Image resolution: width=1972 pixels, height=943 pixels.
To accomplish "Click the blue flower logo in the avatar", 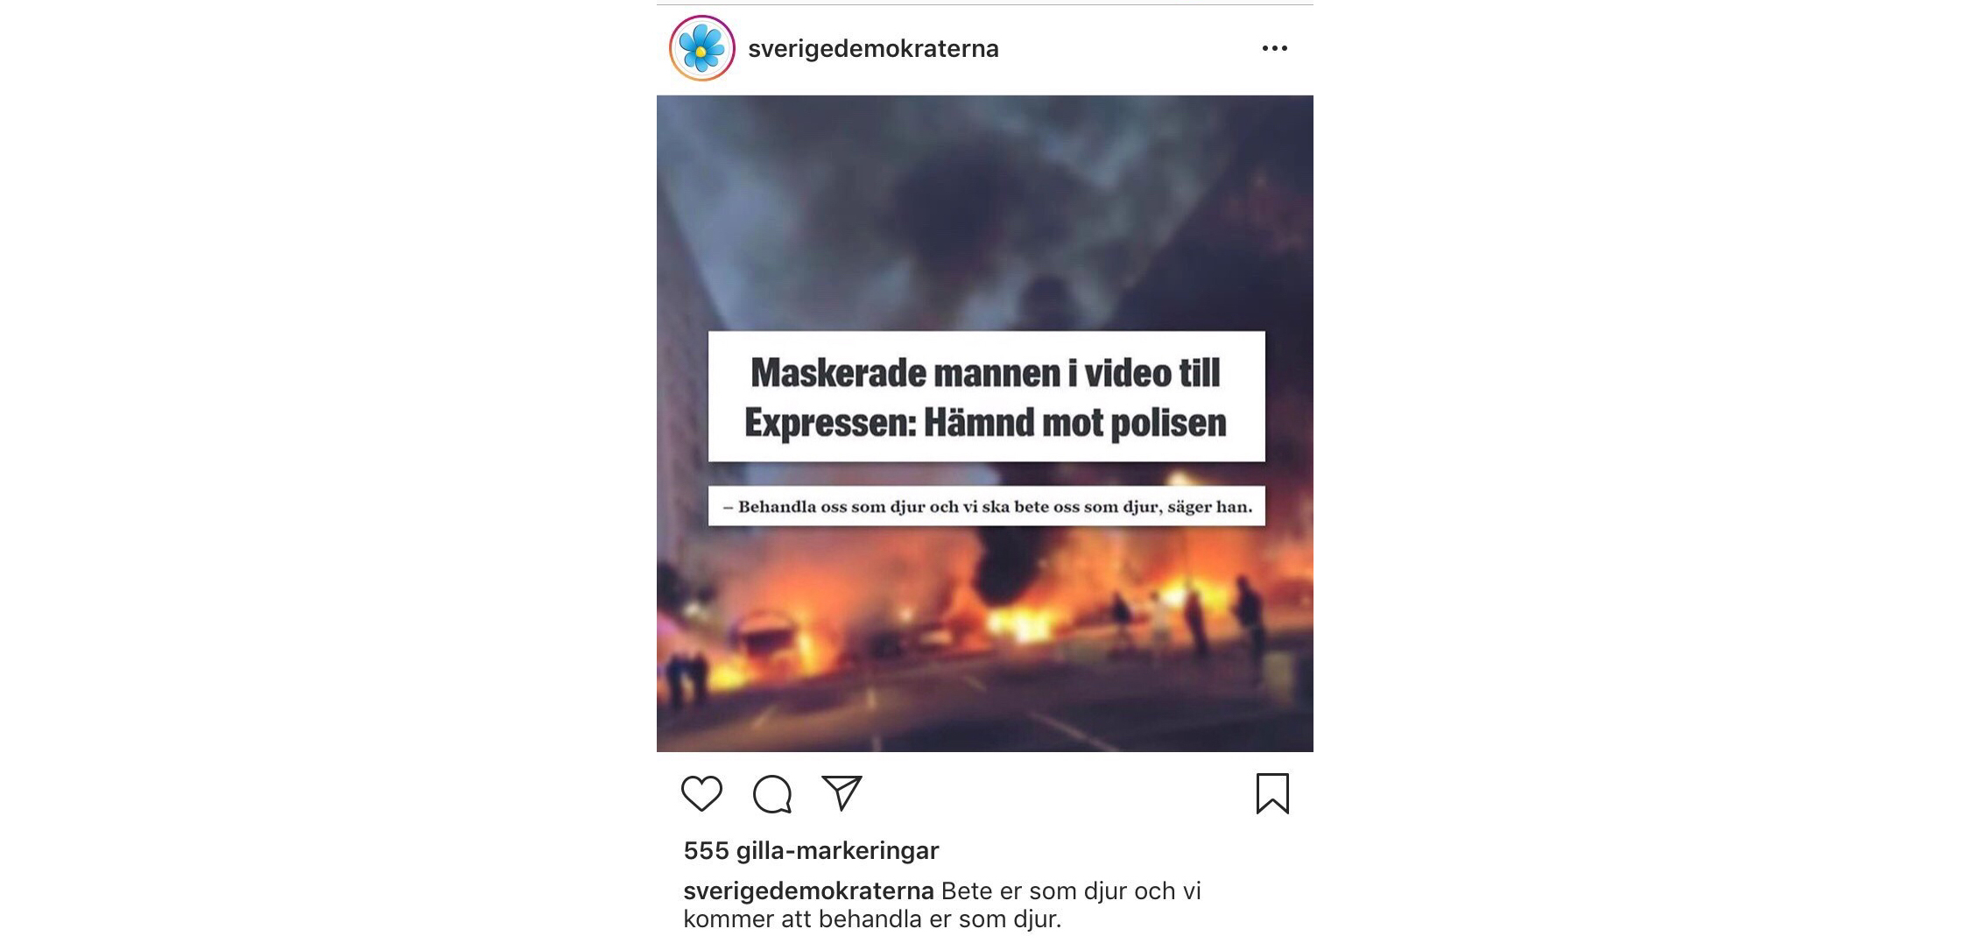I will coord(701,48).
